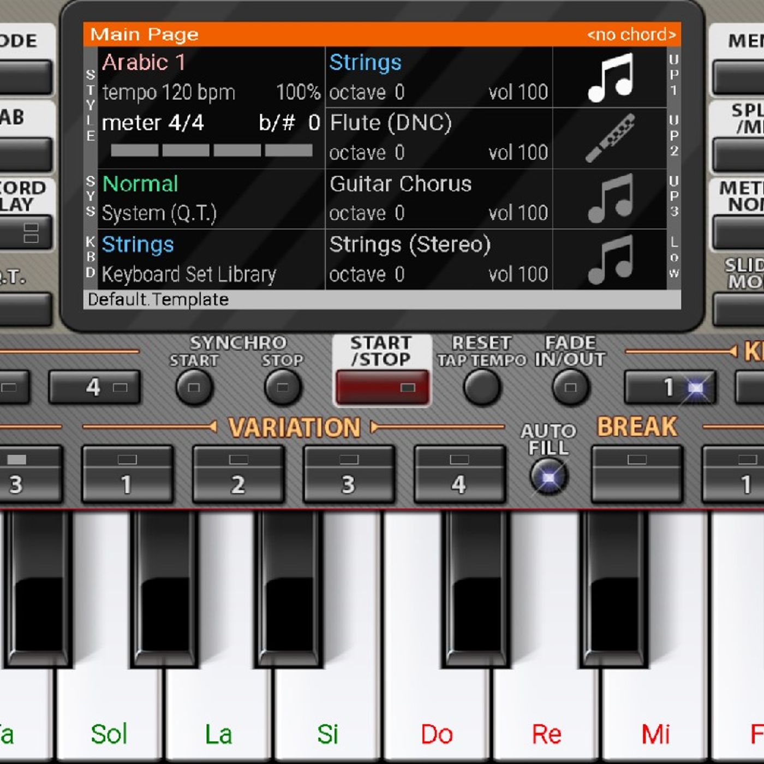Select the meter 4/4 field

coord(153,123)
